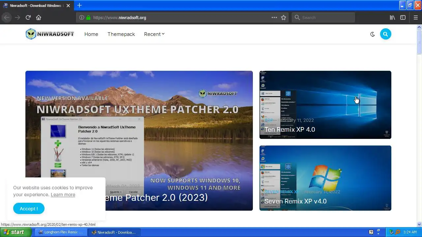Click the Niwradsoft alien logo
The image size is (422, 237).
click(50, 34)
